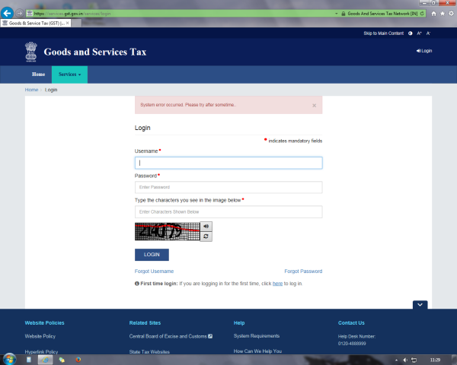Screen dimensions: 457x365
Task: Toggle the high contrast mode icon
Action: tap(411, 33)
